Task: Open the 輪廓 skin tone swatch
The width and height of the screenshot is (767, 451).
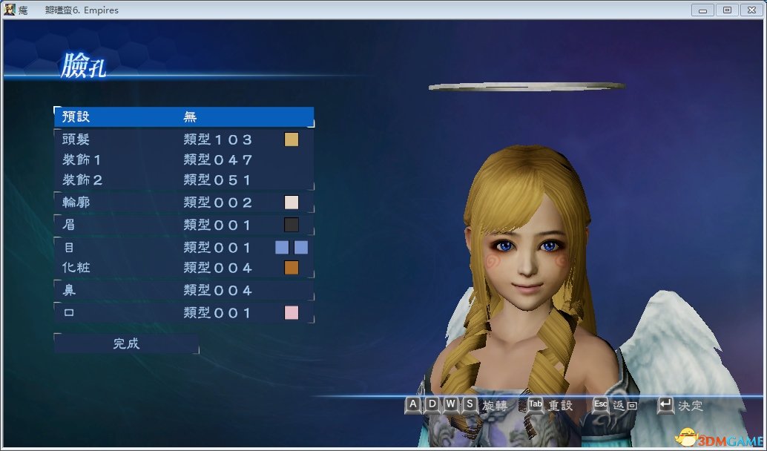Action: pyautogui.click(x=292, y=202)
